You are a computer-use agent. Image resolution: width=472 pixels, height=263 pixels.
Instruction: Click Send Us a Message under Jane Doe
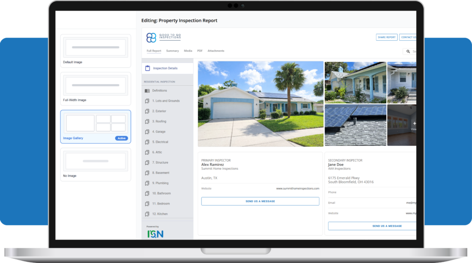[372, 226]
